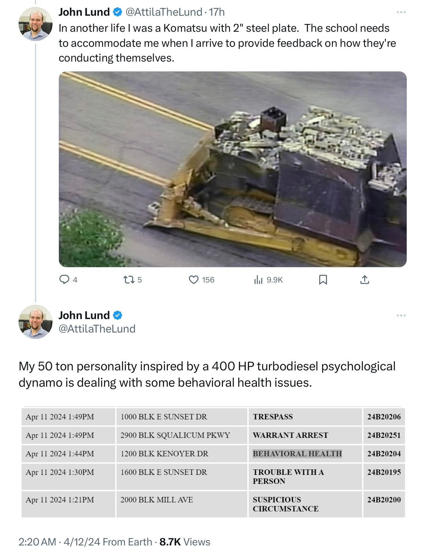Repost the Komatsu tweet

coord(129,280)
